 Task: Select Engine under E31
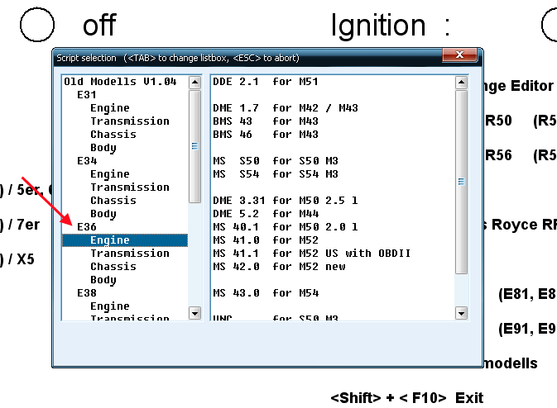click(x=110, y=107)
